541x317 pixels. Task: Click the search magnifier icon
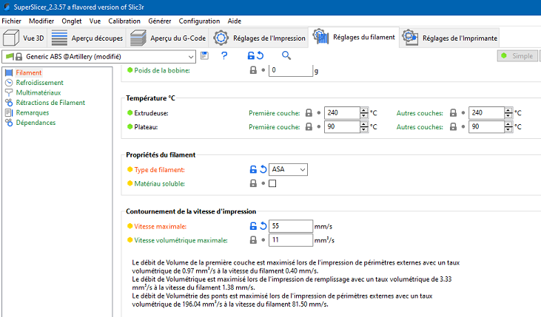[x=286, y=55]
